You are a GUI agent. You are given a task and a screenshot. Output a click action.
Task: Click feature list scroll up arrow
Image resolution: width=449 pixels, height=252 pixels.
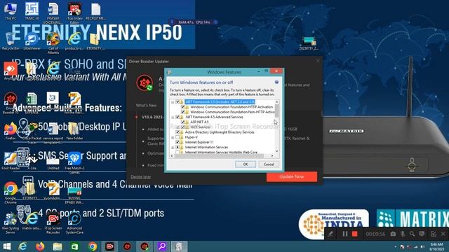[276, 102]
